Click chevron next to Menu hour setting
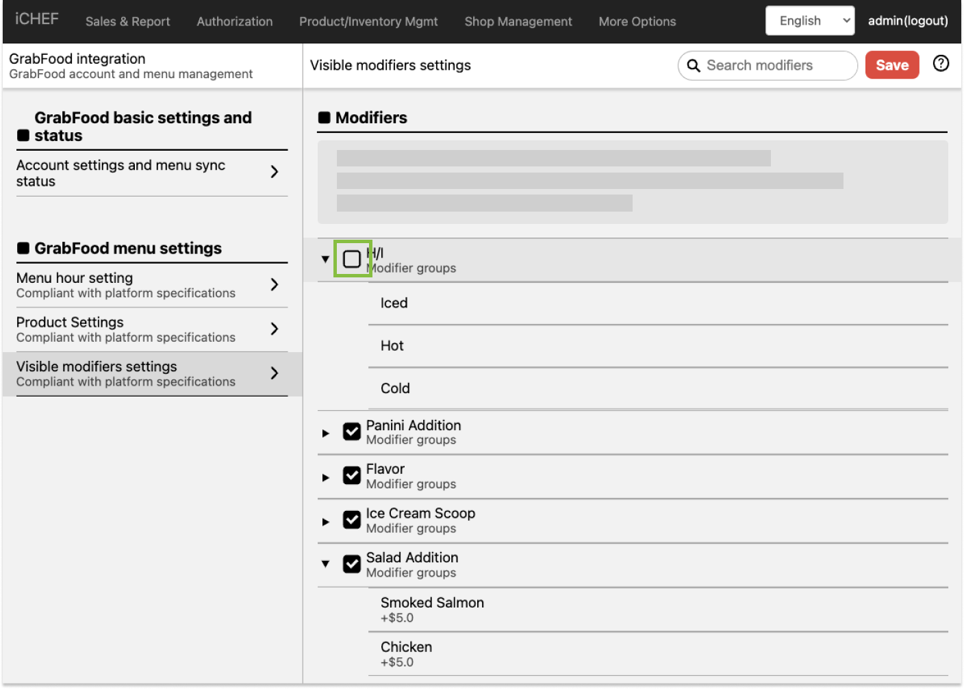The image size is (964, 689). coord(274,285)
